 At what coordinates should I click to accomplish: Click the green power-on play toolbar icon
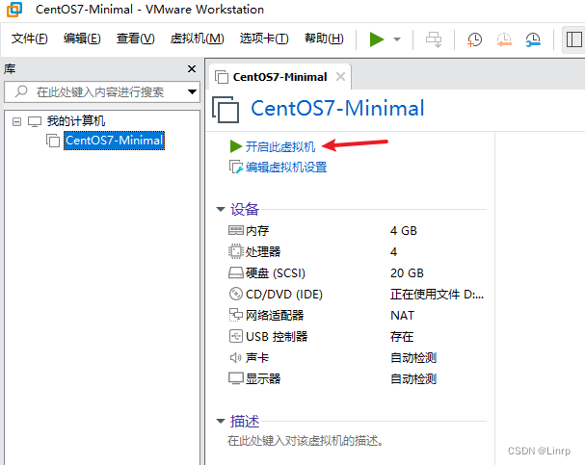[377, 39]
